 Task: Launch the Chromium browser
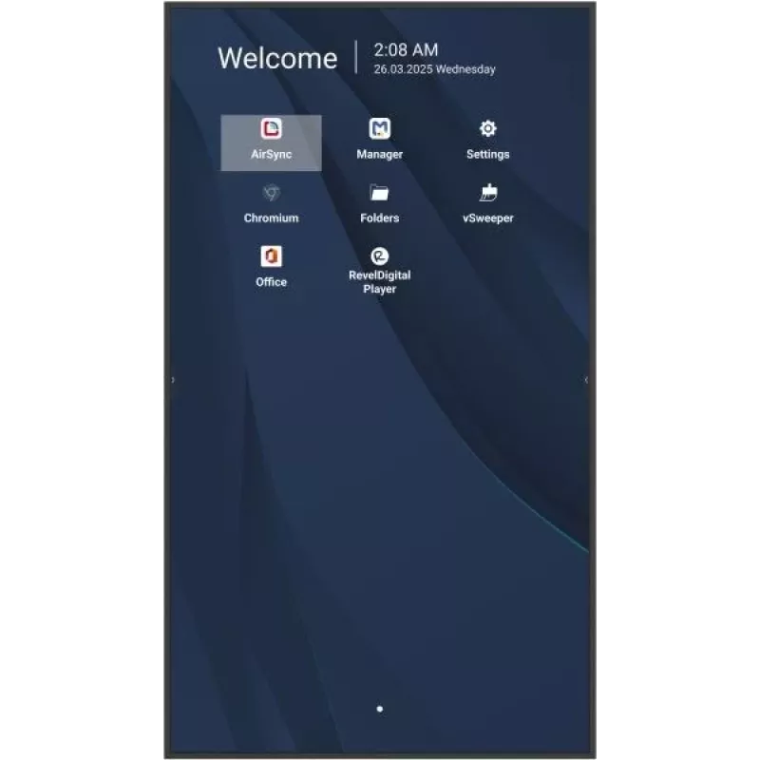point(271,203)
